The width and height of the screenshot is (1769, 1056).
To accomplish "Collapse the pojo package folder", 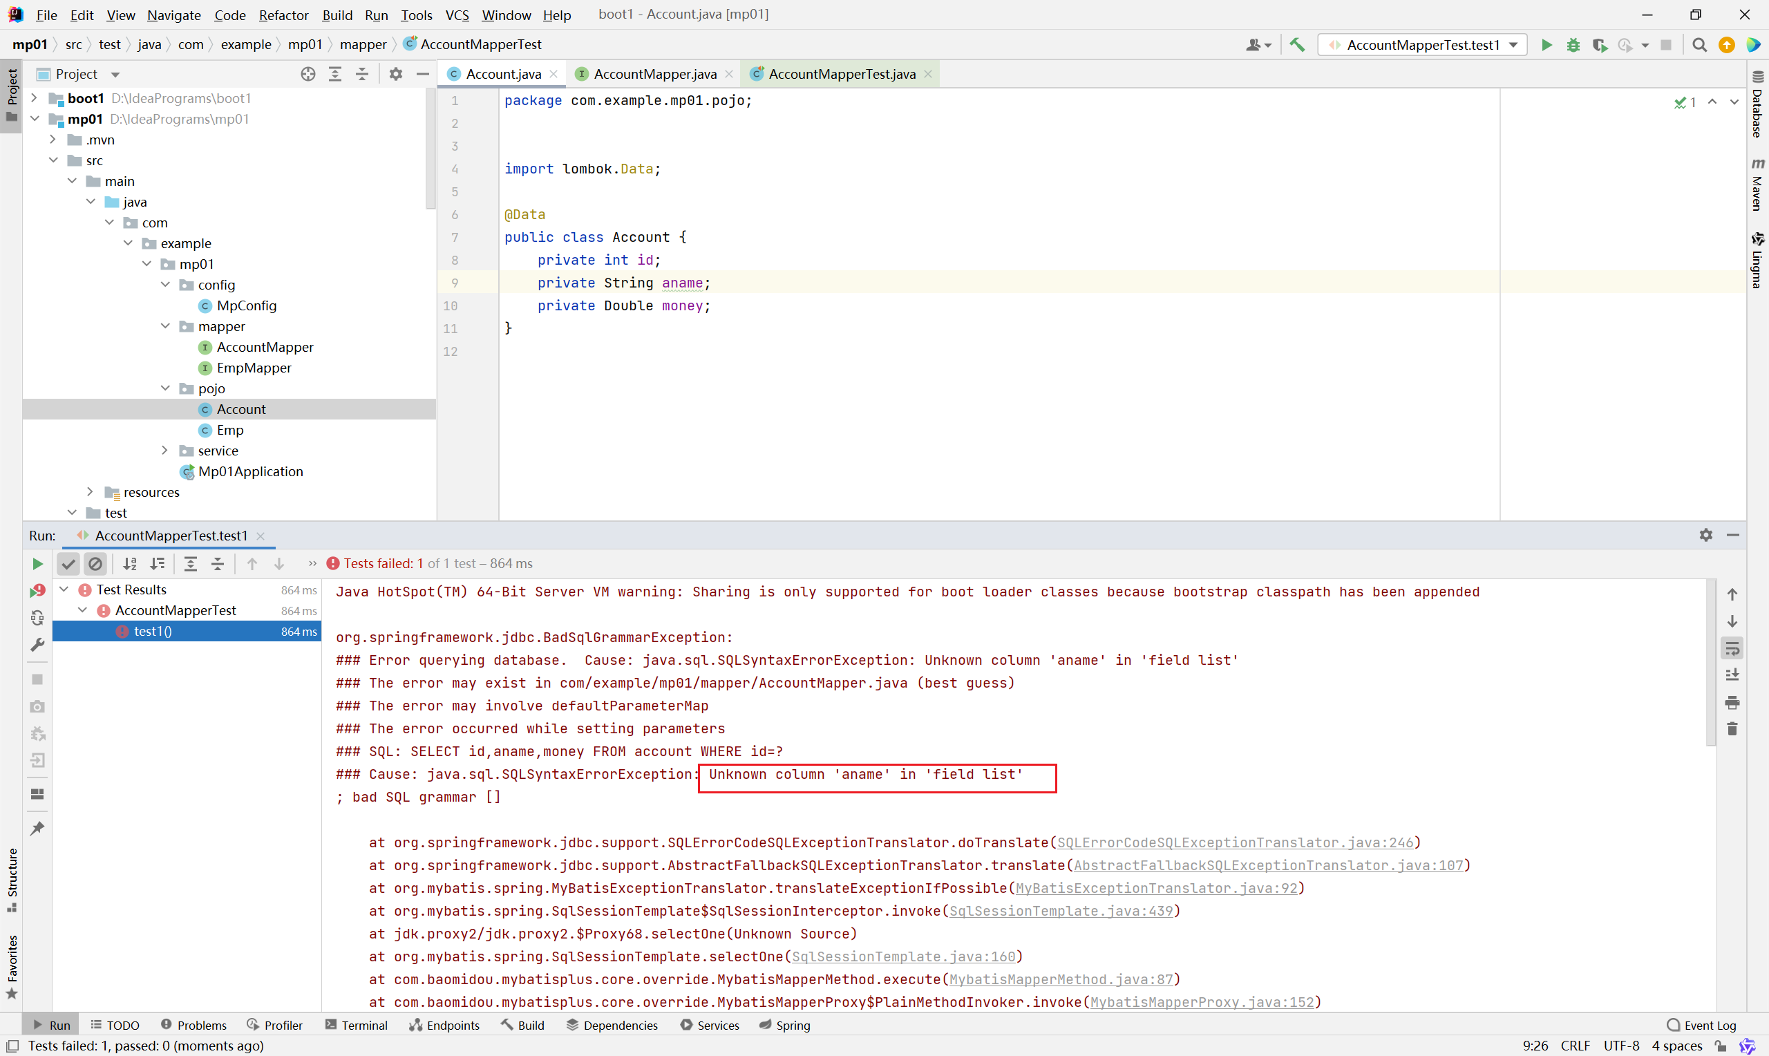I will coord(164,388).
